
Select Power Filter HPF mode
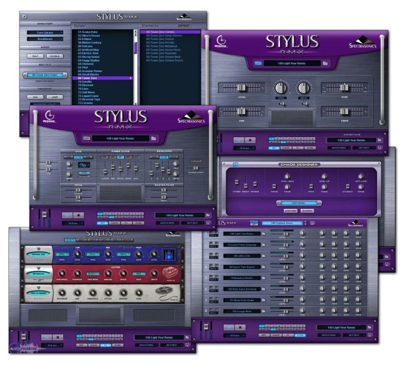click(x=128, y=157)
